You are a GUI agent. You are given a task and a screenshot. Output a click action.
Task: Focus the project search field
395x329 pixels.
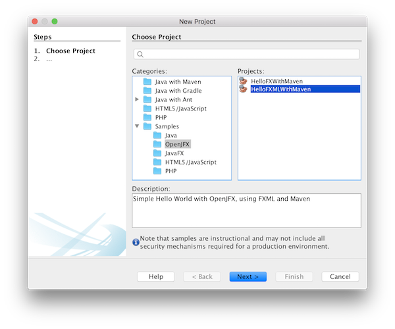pos(250,55)
